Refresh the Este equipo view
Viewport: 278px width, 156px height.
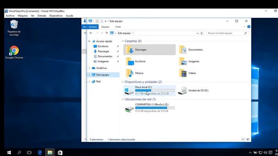[202, 33]
